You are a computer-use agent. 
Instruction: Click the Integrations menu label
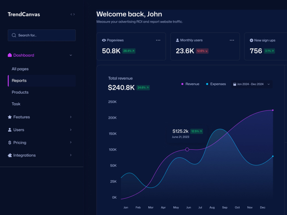point(24,155)
